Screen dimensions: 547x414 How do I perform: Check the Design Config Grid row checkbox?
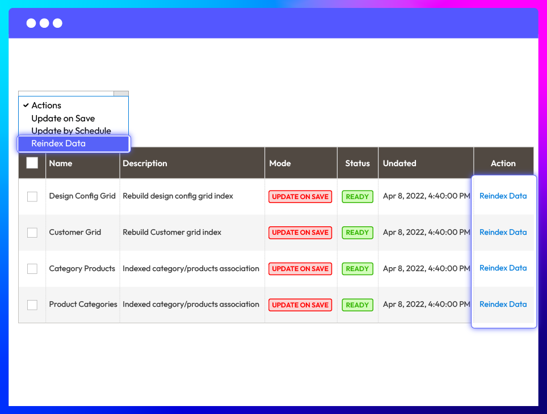point(32,197)
